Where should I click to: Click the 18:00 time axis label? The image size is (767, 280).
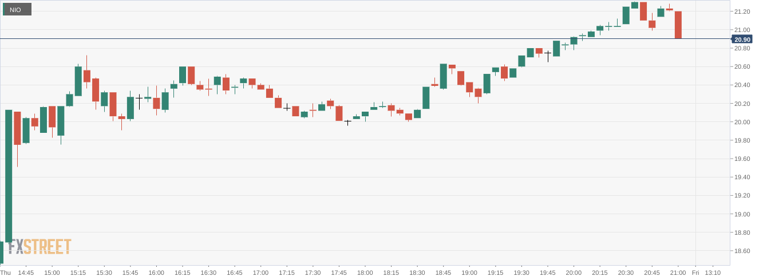(365, 273)
